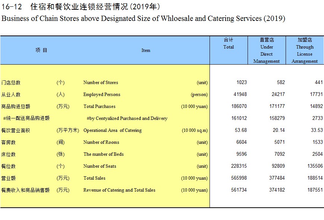The image size is (324, 220).
Task: Select total sales value 565998
Action: point(239,178)
